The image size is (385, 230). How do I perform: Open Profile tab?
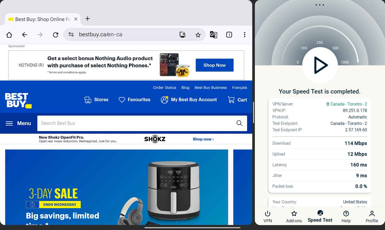372,217
